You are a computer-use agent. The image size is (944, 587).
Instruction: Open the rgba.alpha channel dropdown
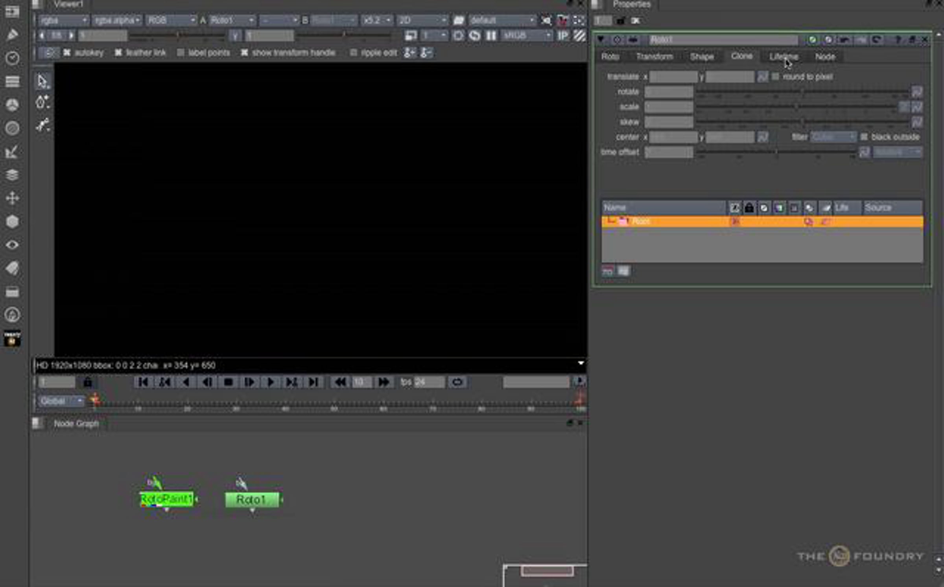pos(117,20)
